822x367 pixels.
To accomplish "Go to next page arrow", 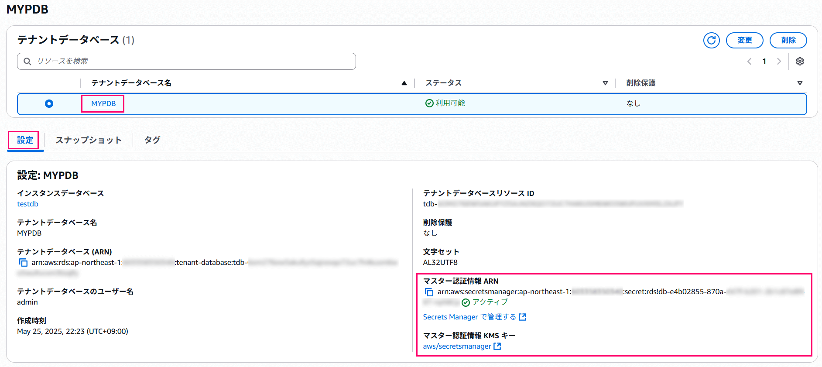I will click(x=779, y=62).
